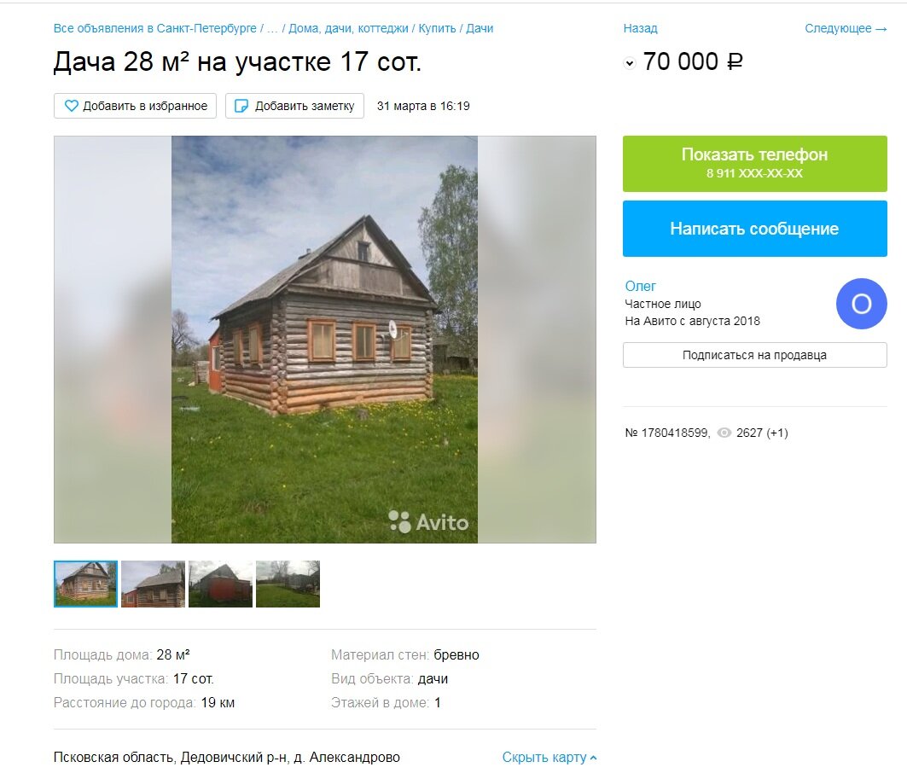Expand the breadcrumb ellipsis

[272, 28]
